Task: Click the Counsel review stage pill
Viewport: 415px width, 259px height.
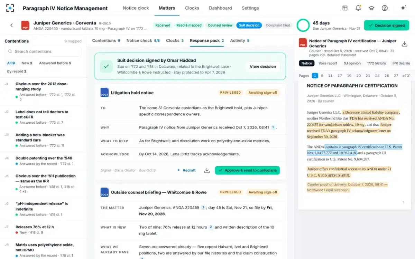Action: click(220, 25)
